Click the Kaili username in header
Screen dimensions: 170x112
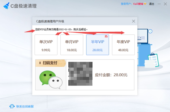pos(138,4)
